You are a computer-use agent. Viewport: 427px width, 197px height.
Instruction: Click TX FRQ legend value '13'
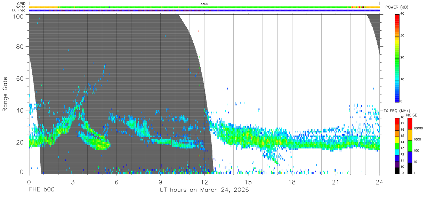[403, 148]
